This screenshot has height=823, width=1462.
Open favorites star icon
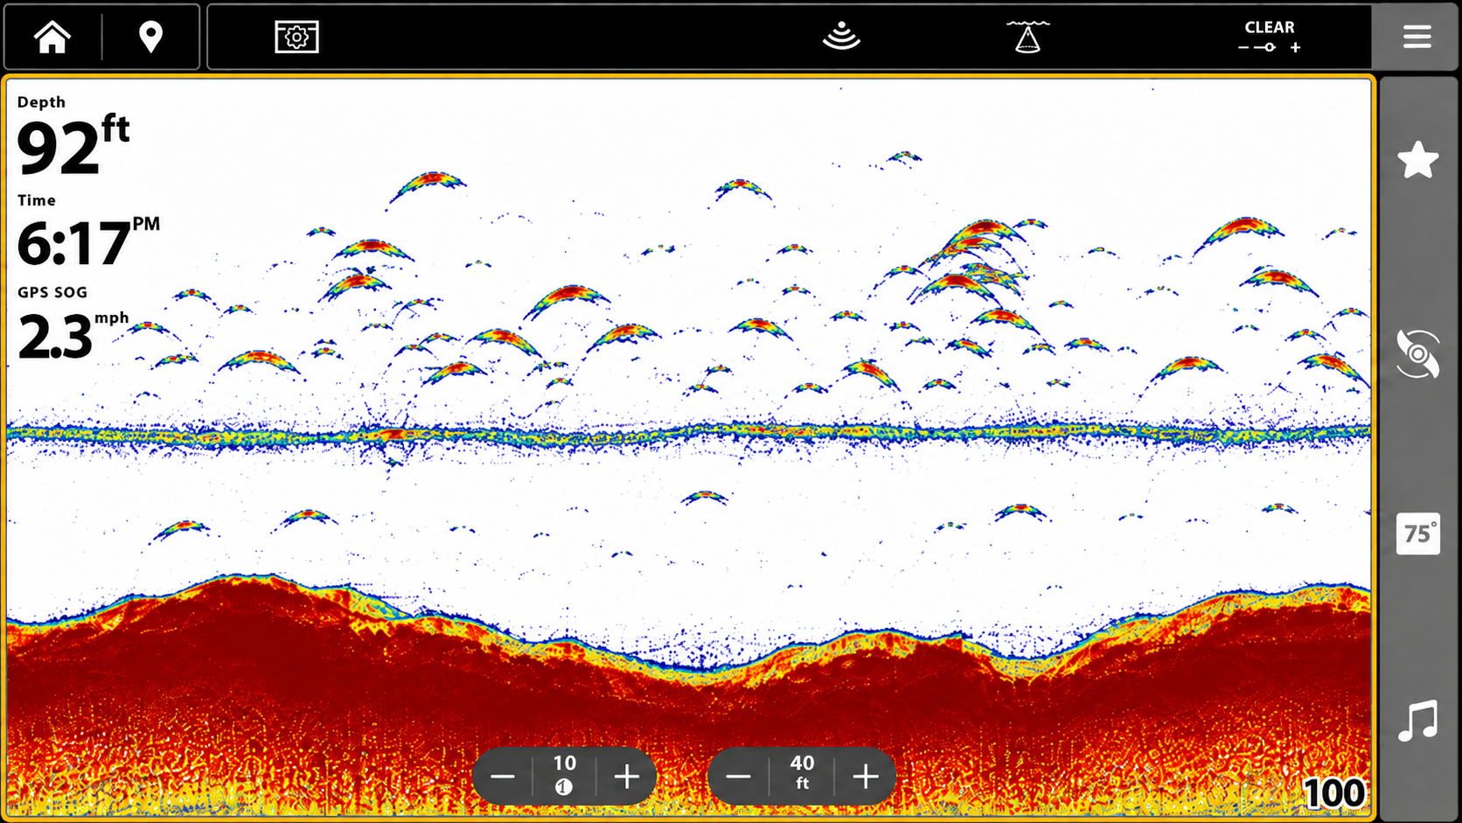[1417, 160]
